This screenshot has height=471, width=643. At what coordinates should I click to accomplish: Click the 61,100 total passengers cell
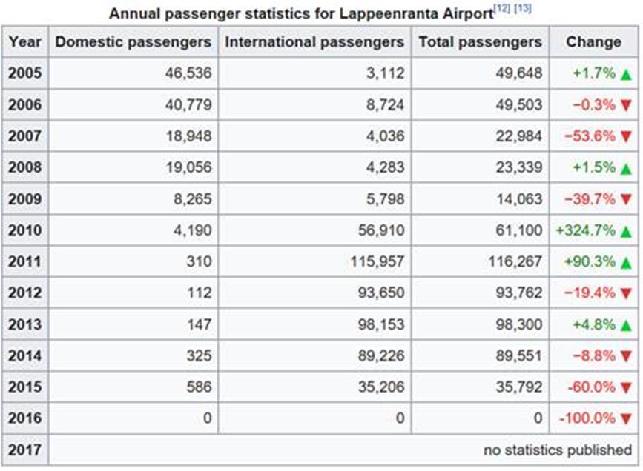[x=480, y=230]
